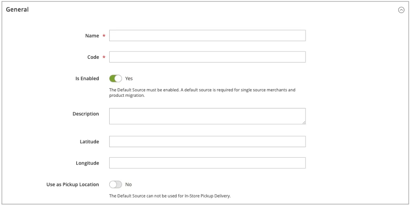This screenshot has height=206, width=412.
Task: Click the Code field label
Action: [93, 57]
